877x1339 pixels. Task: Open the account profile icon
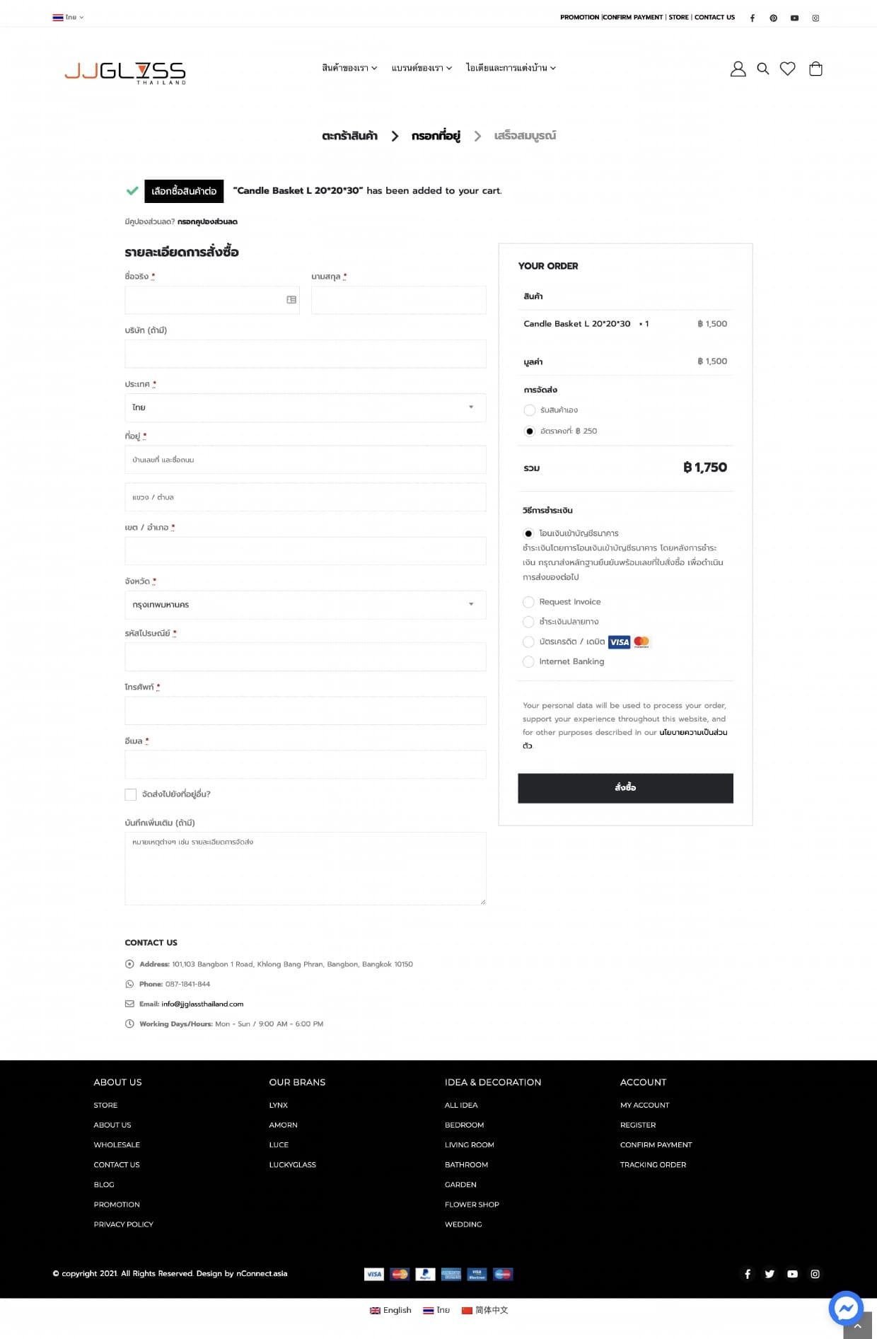point(738,69)
